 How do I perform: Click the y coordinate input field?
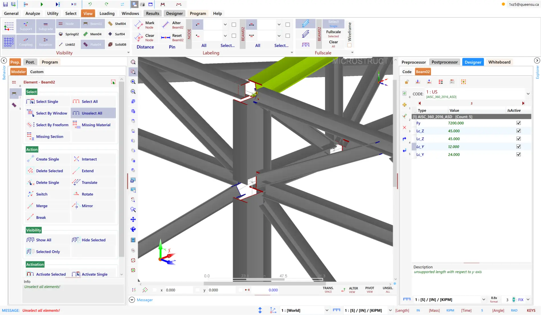[x=222, y=290]
